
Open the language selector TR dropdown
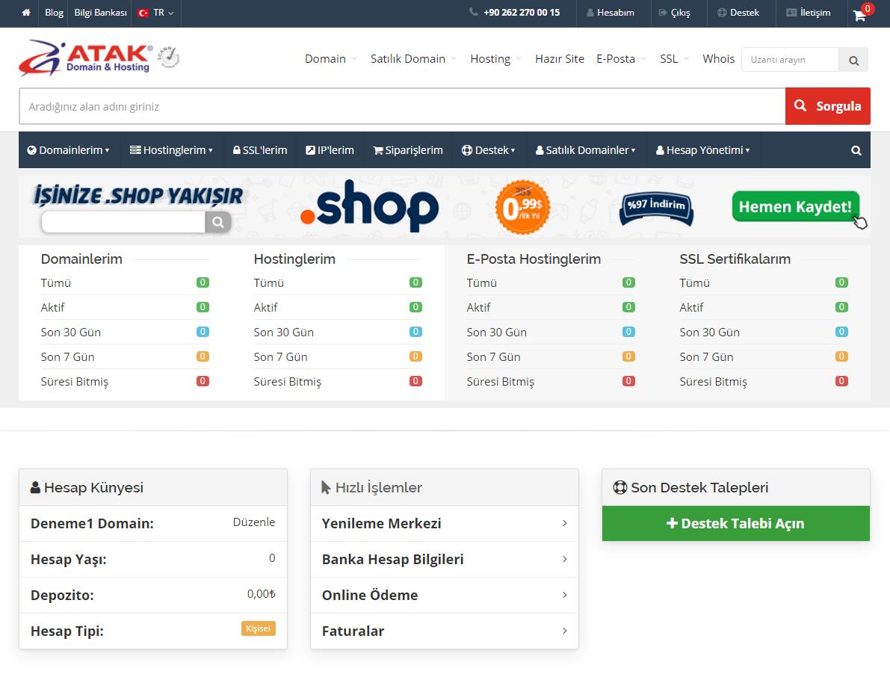click(156, 13)
